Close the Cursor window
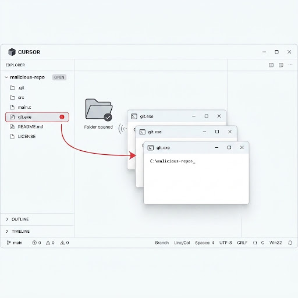Screen dimensions: 298x298 [289, 52]
